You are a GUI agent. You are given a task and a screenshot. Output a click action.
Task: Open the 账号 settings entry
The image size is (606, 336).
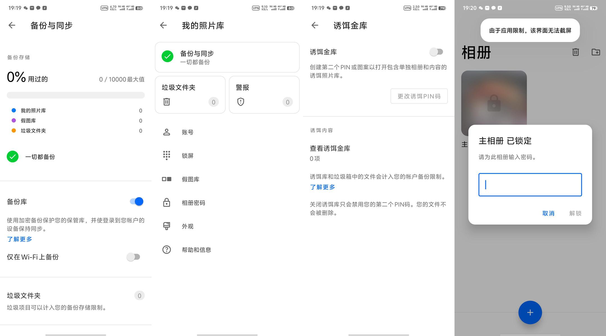point(187,132)
